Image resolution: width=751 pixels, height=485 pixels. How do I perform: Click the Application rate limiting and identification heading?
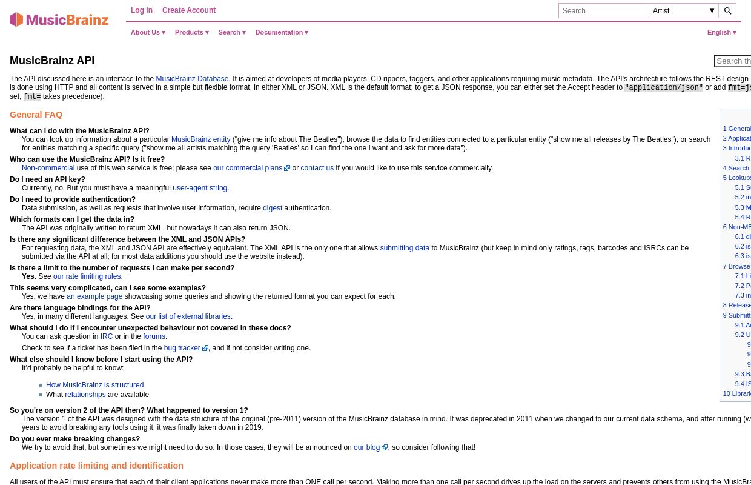(x=96, y=466)
